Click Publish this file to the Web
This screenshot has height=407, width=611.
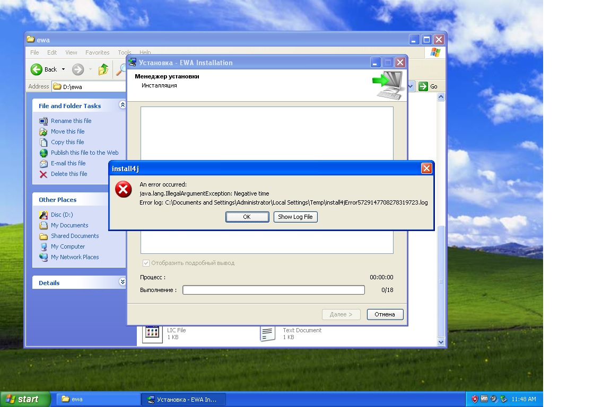click(84, 153)
